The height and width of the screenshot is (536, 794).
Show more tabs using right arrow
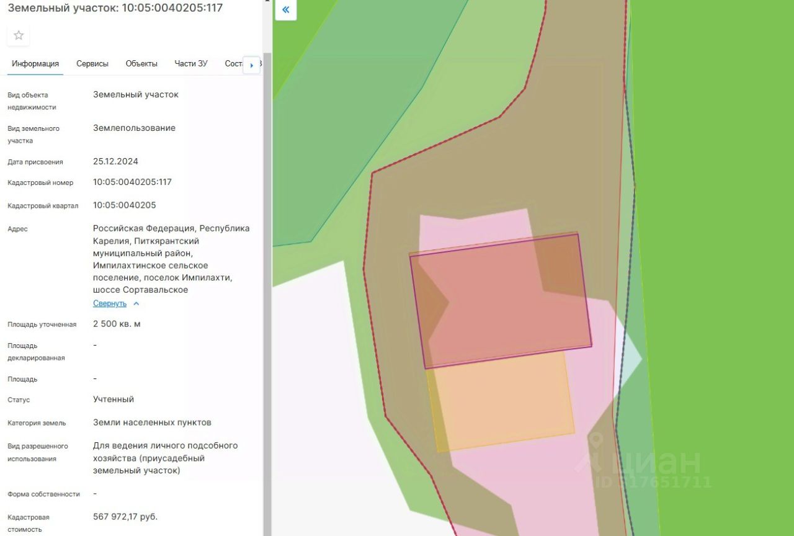[x=251, y=65]
